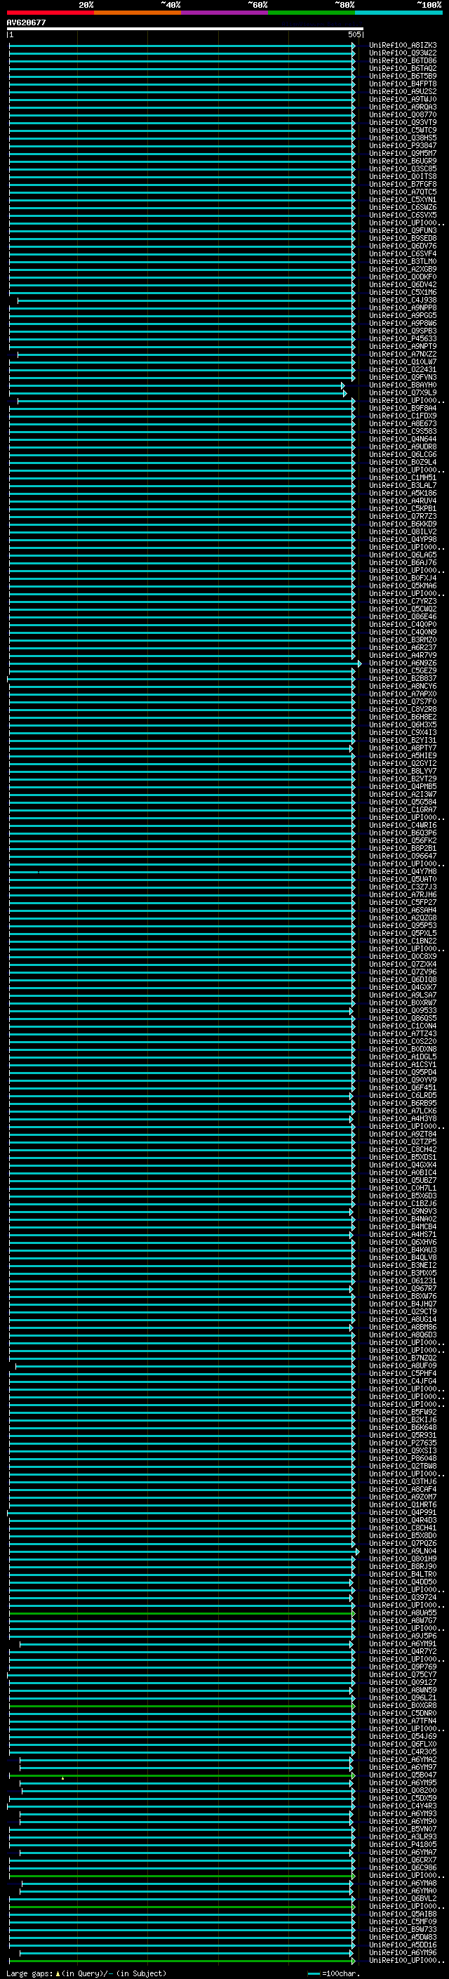
Task: Click hit label UniRef100_B7NZQ2
Action: 402,1358
